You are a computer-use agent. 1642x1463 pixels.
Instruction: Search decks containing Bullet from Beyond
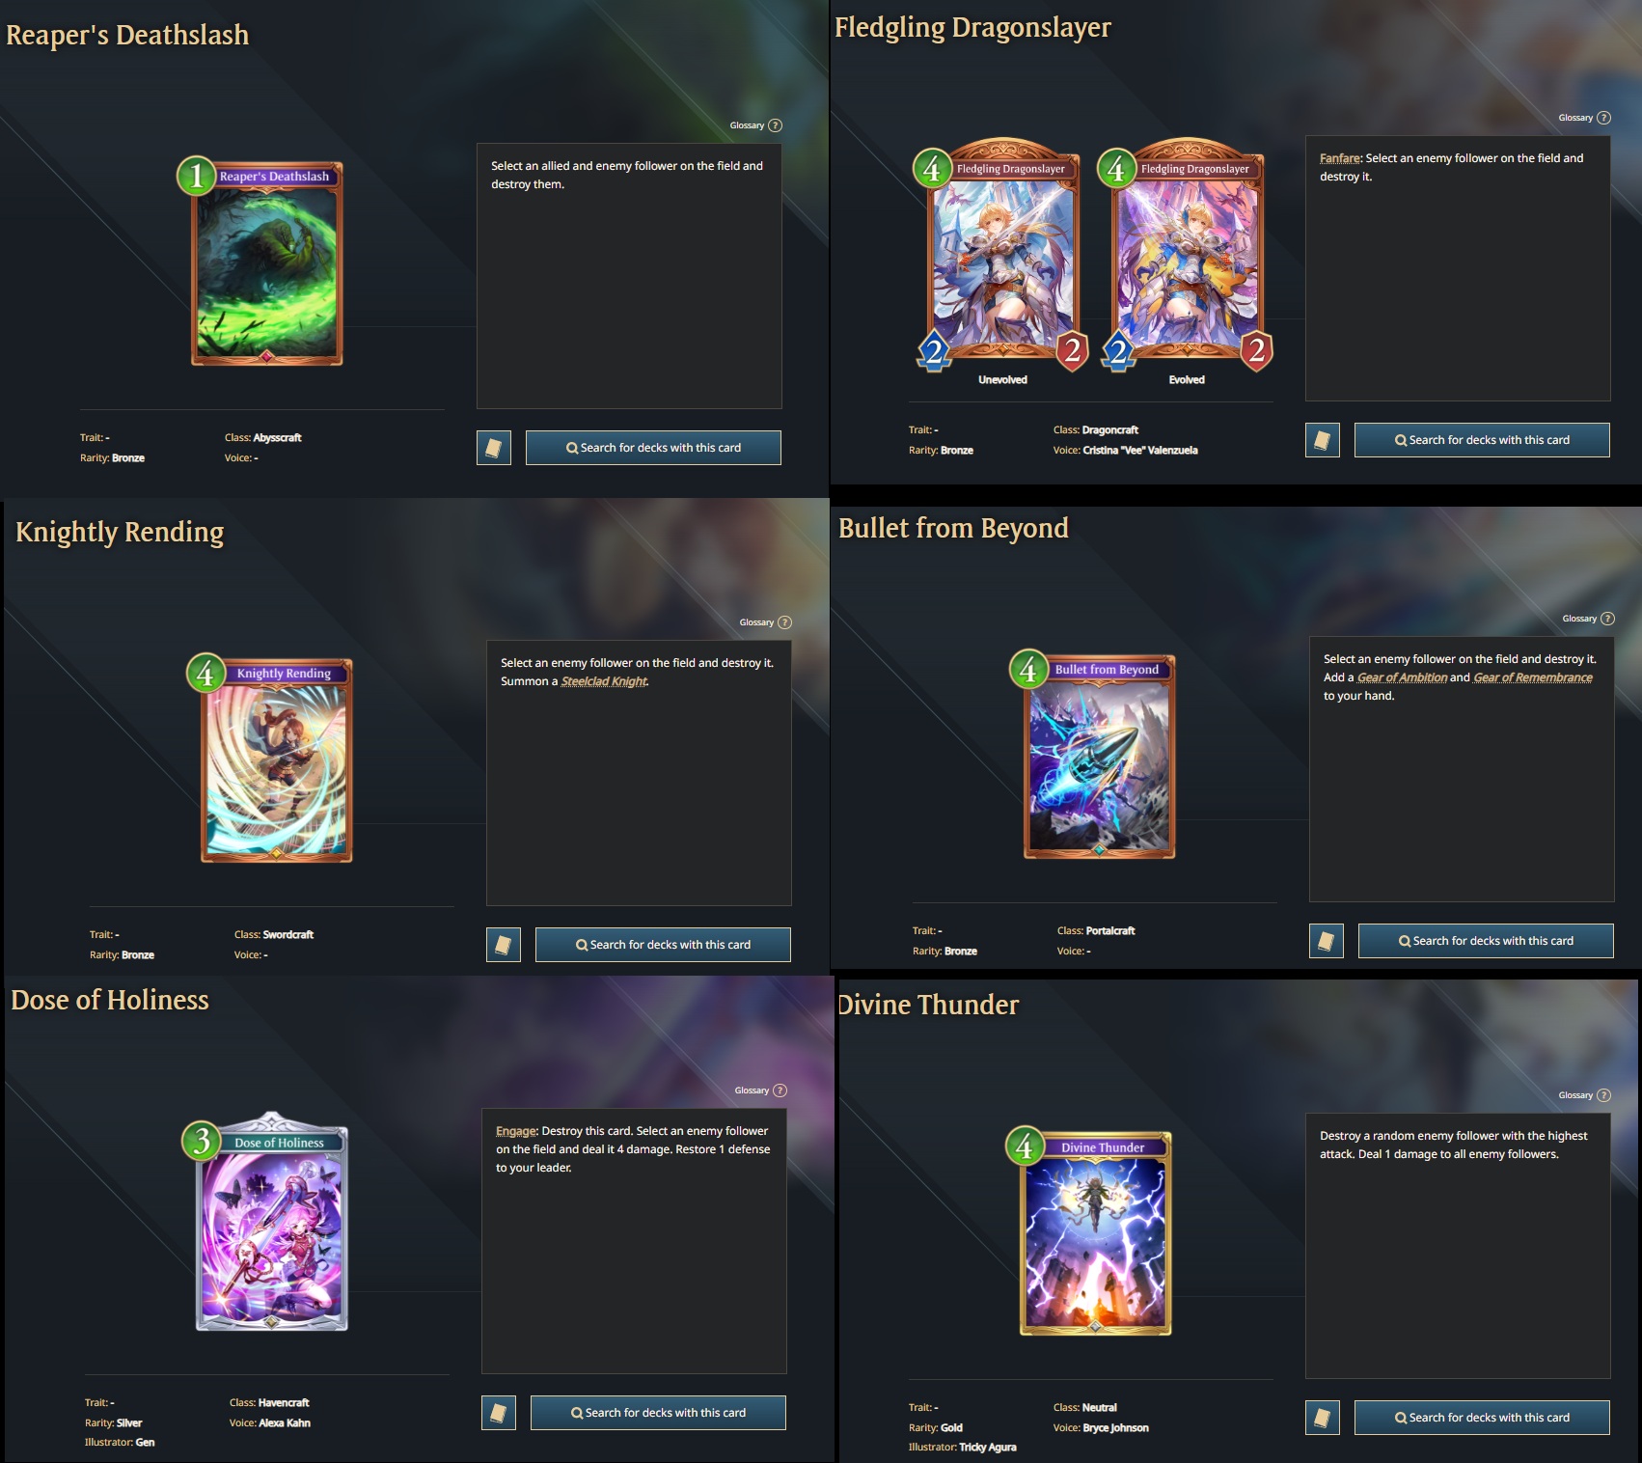1486,941
